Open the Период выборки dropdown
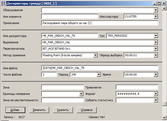The height and width of the screenshot is (121, 167). pos(156,55)
